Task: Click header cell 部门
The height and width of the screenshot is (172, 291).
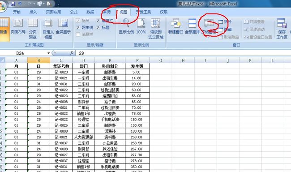Action: click(x=84, y=66)
